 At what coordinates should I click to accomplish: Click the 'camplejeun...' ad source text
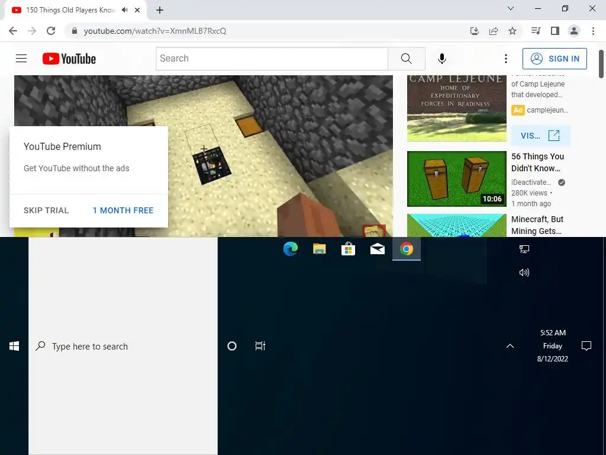point(547,110)
